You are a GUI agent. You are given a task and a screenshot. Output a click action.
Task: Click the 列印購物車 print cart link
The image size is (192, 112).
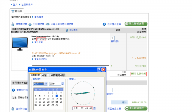[x=39, y=24]
